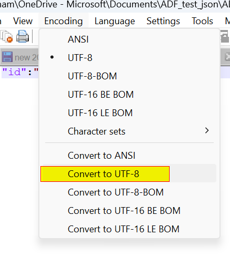The height and width of the screenshot is (257, 230).
Task: Click the Close All documents toolbar icon
Action: pos(7,36)
